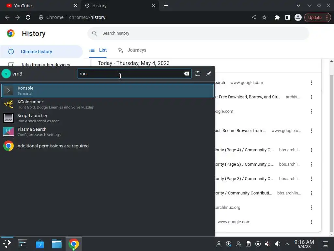Viewport: 334px width, 251px height.
Task: Open Dolphin file manager in taskbar
Action: click(57, 244)
